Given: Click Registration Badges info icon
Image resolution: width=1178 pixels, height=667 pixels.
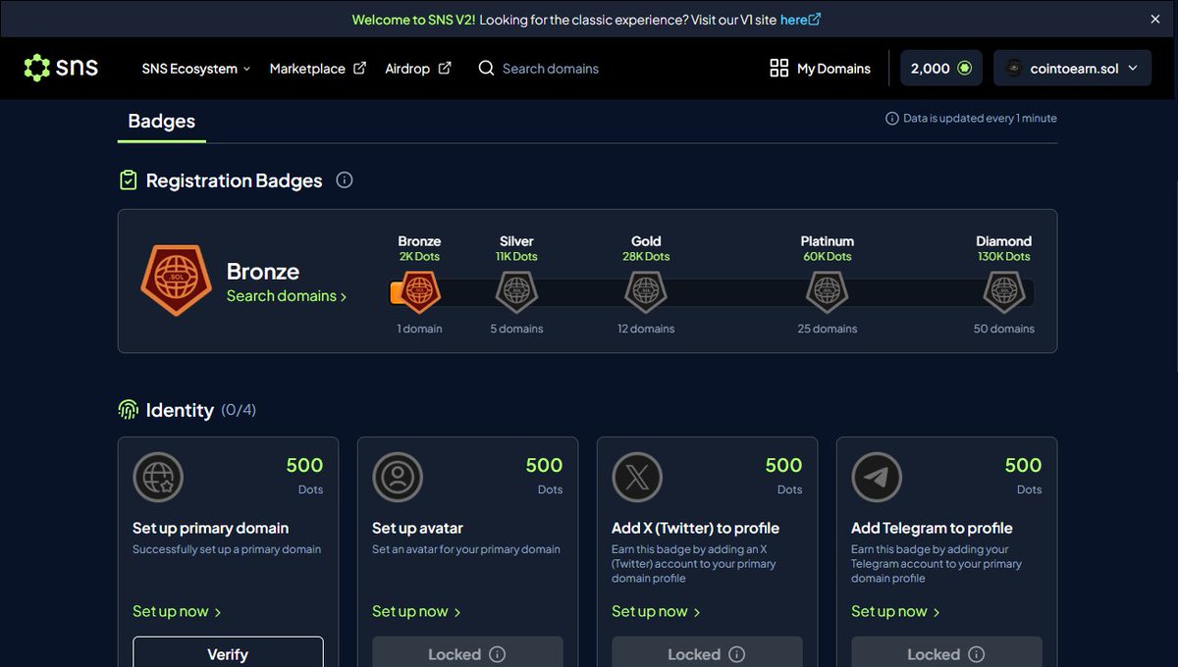Looking at the screenshot, I should coord(344,180).
